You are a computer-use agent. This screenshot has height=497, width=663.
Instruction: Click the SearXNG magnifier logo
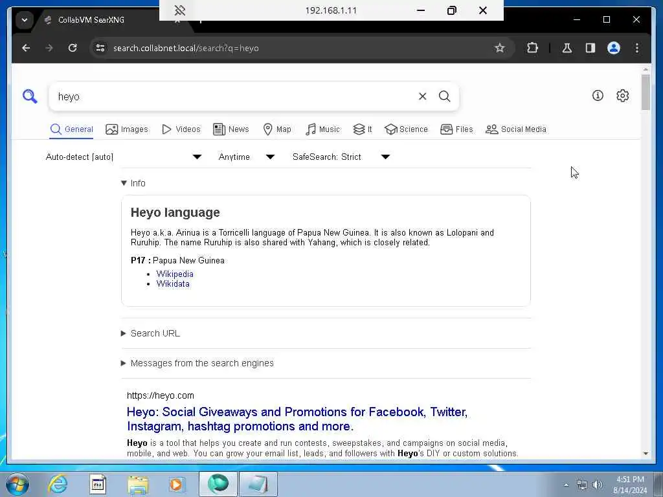(30, 96)
